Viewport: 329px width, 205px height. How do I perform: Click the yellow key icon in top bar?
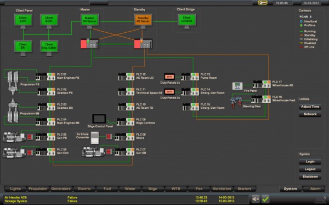click(263, 3)
